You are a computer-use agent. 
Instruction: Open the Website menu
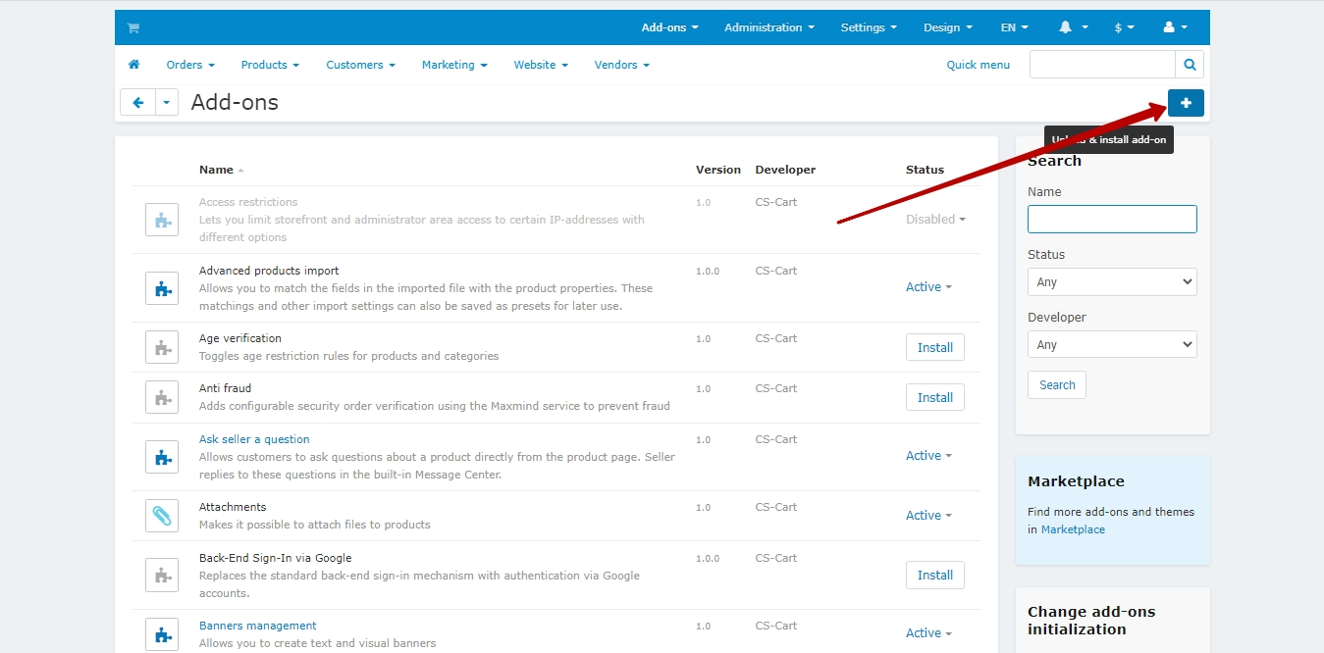tap(541, 65)
